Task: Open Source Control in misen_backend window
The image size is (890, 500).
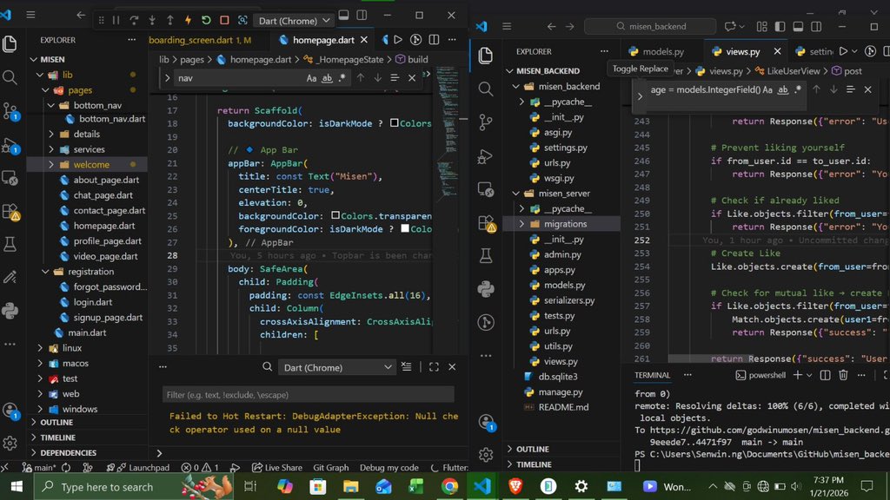Action: 485,122
